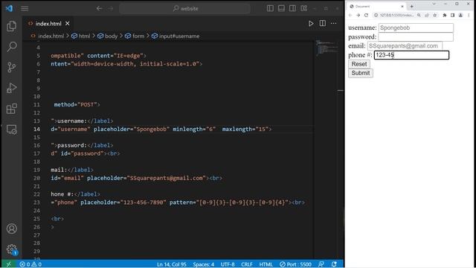Select the browser Document tab
This screenshot has width=476, height=268.
[x=376, y=6]
